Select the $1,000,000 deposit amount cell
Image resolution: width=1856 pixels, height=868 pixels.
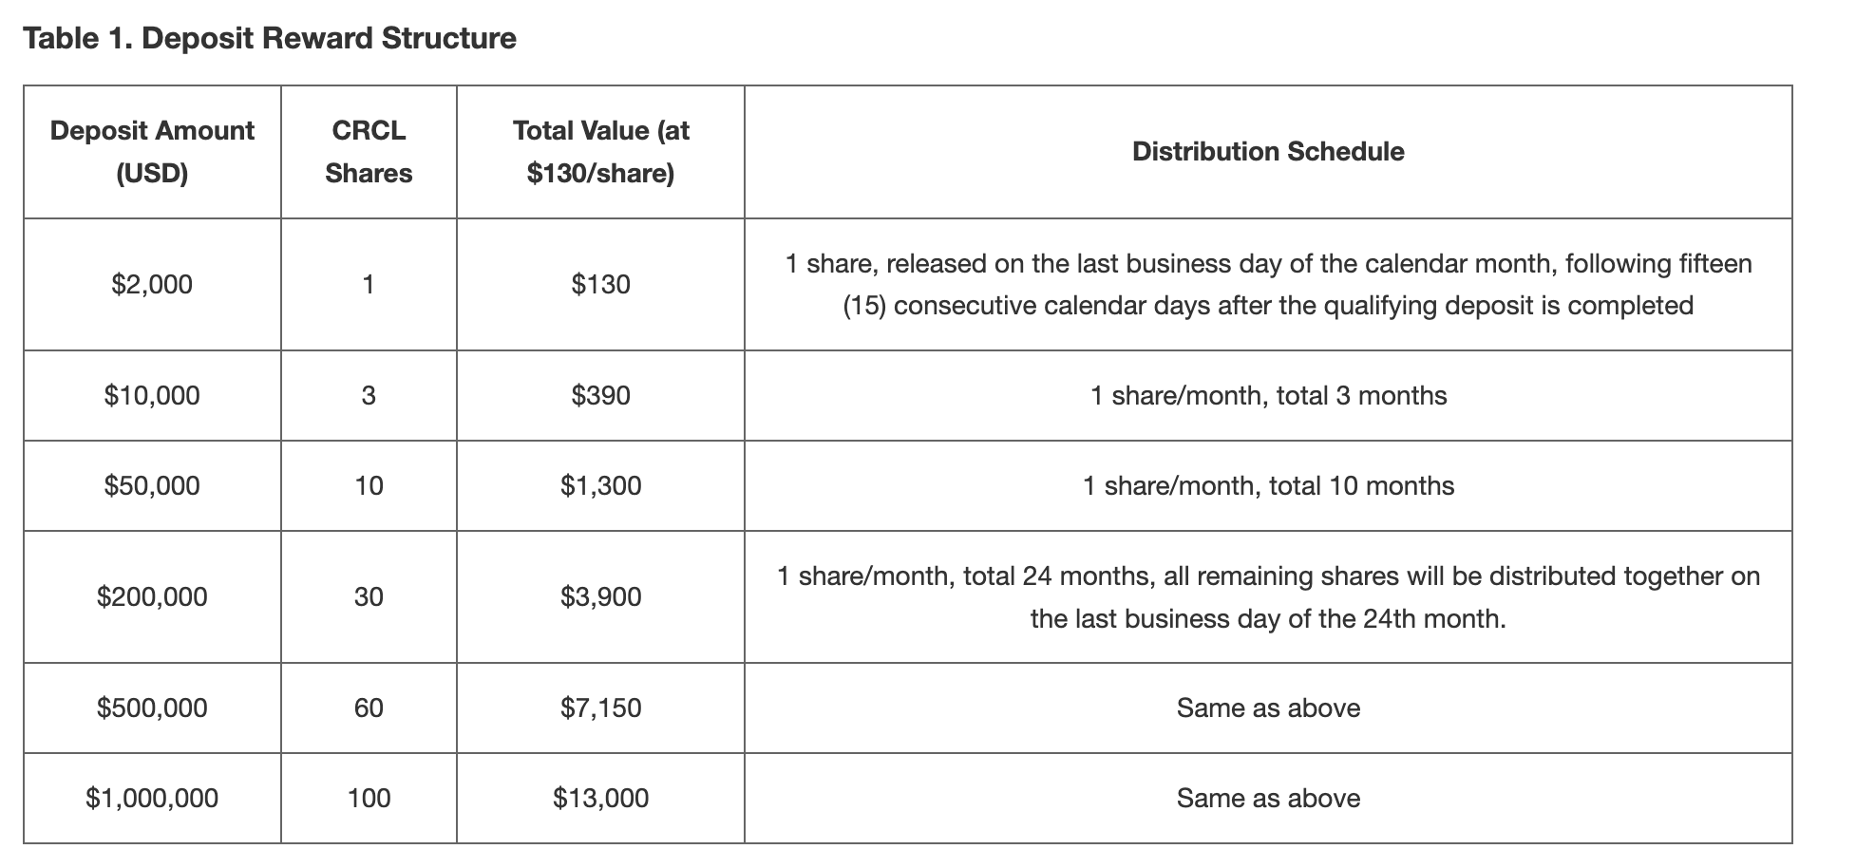coord(152,798)
